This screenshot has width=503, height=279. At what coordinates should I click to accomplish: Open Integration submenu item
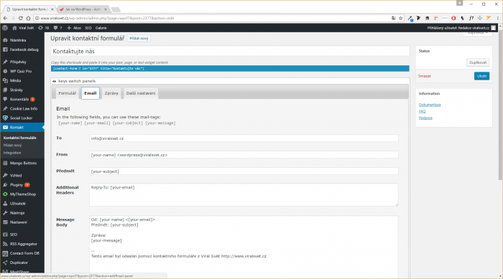point(12,153)
